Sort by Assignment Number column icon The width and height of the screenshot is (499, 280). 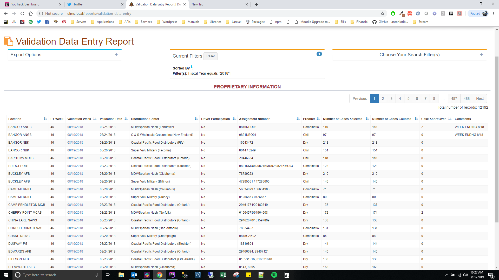click(298, 119)
